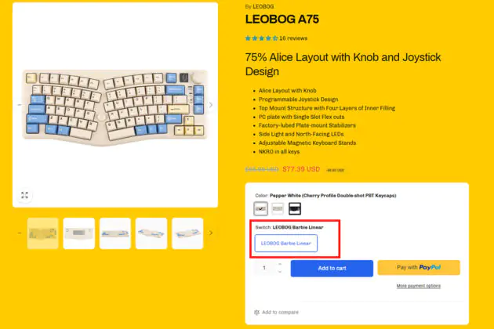Click the Add to cart button
The width and height of the screenshot is (494, 329).
(x=332, y=268)
